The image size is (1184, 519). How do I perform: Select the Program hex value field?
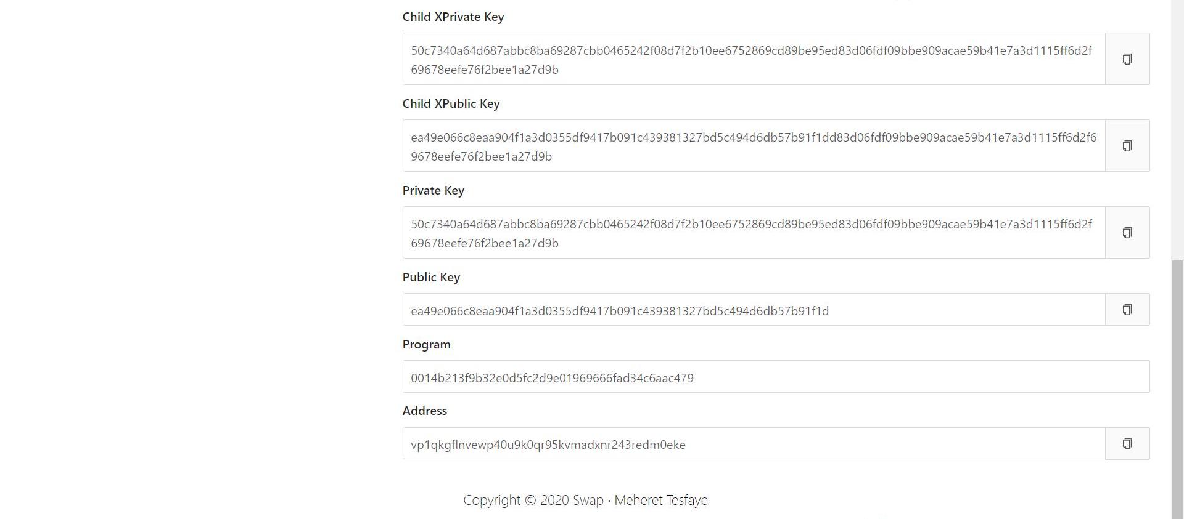pyautogui.click(x=776, y=377)
